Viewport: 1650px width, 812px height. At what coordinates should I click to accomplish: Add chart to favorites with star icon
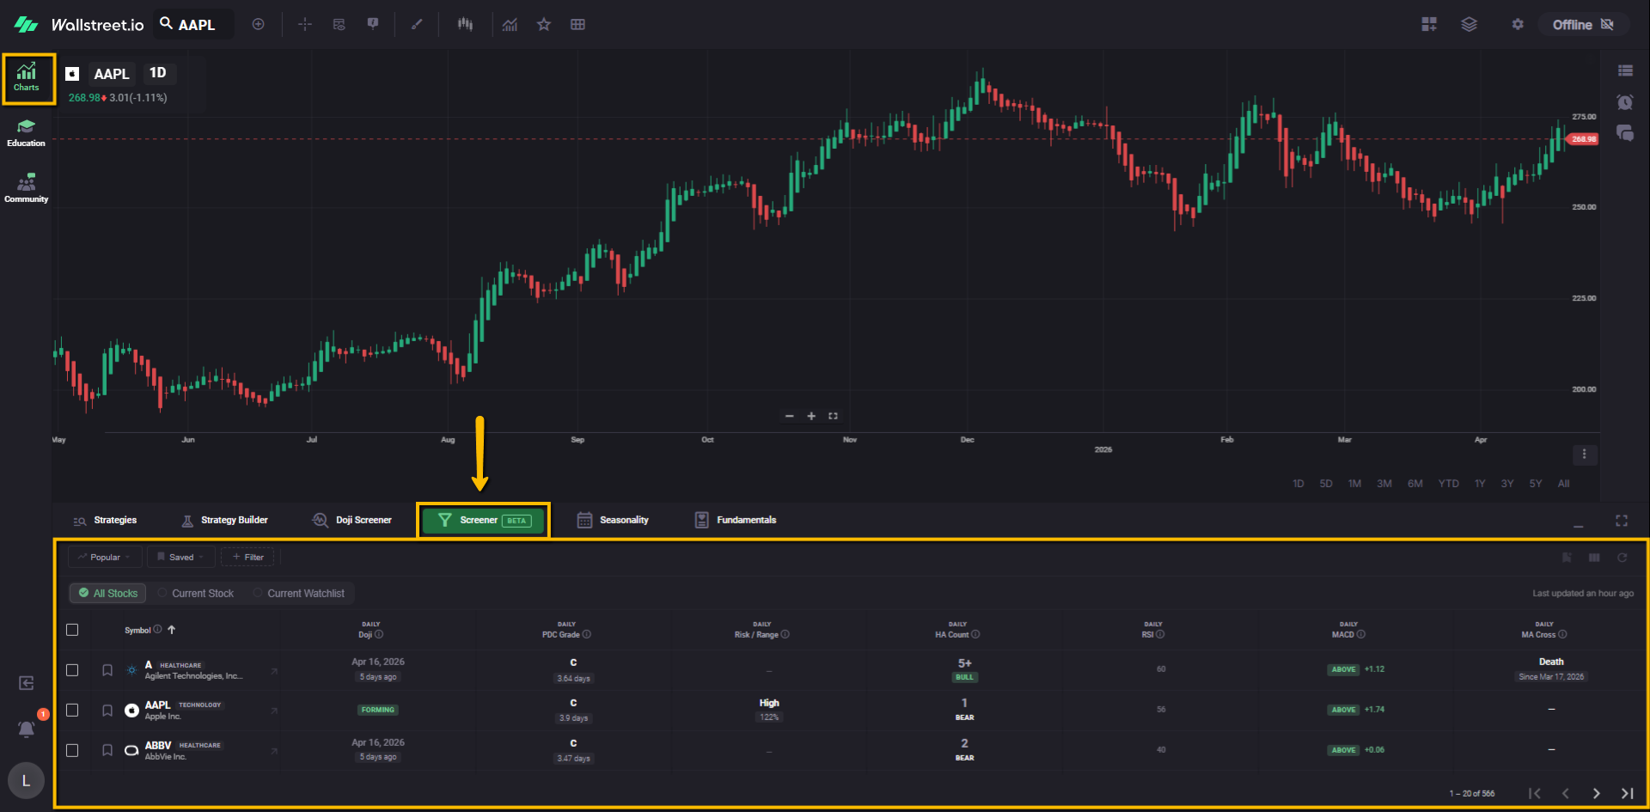pos(543,25)
